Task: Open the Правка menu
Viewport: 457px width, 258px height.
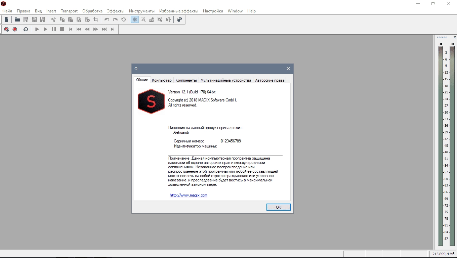Action: point(24,11)
